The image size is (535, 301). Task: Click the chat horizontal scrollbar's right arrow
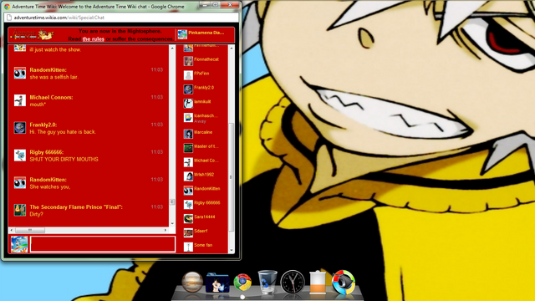166,231
